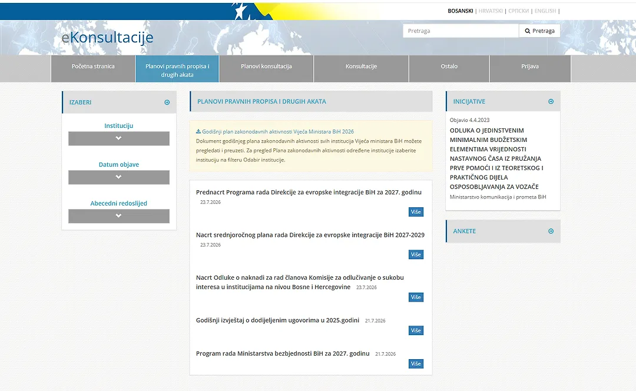
Task: Switch language to HRVATSKI
Action: 491,11
